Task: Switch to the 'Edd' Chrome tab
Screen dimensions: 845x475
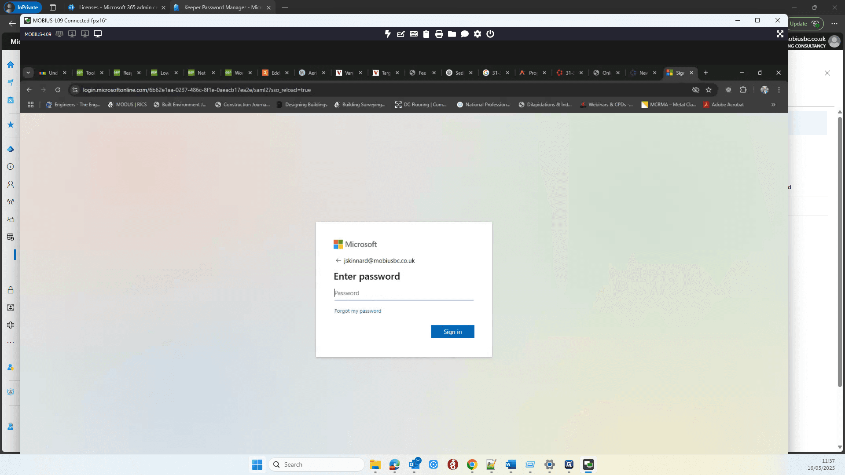Action: point(276,73)
